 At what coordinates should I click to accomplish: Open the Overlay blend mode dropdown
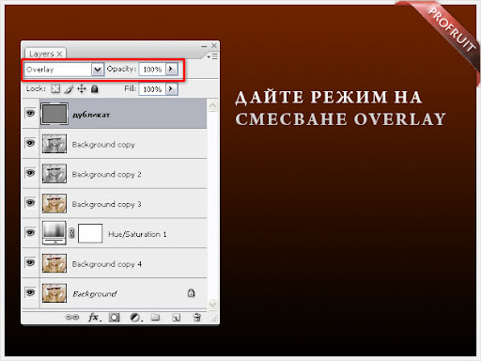pyautogui.click(x=98, y=70)
